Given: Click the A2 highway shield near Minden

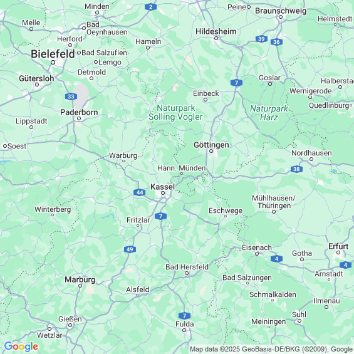Looking at the screenshot, I should [150, 7].
